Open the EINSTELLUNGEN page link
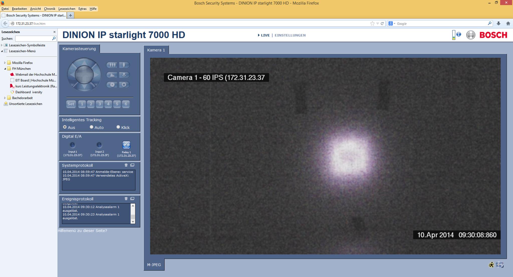The image size is (513, 277). click(290, 35)
